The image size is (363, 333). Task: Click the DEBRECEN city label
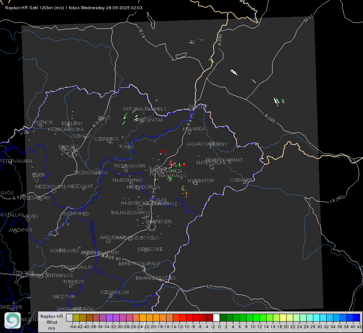[x=159, y=221]
